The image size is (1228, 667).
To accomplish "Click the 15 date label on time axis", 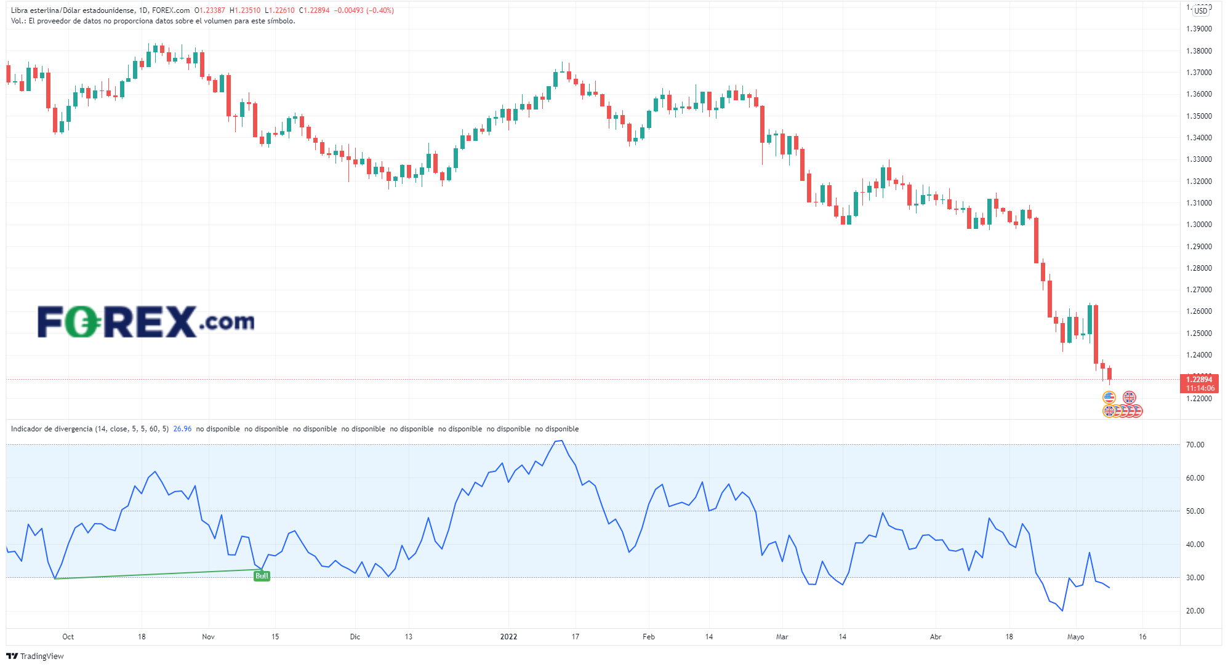I will [275, 637].
